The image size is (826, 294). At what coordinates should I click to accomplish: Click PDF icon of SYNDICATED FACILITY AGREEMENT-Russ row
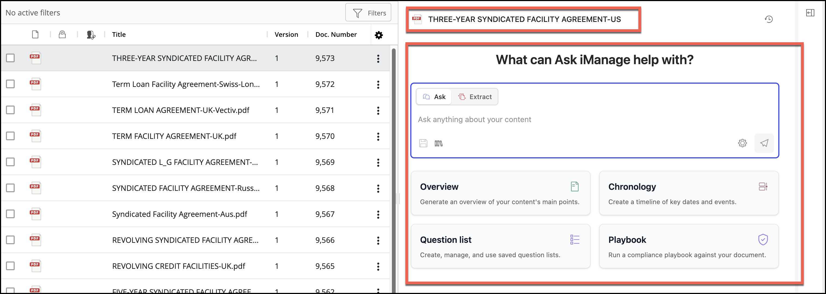[35, 187]
